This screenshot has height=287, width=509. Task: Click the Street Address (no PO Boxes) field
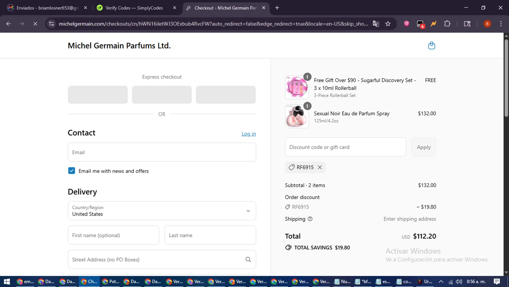coord(162,260)
